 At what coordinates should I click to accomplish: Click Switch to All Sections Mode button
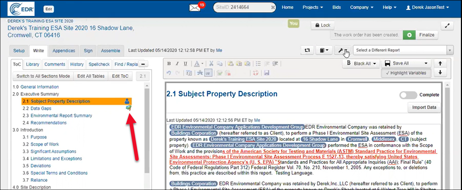[43, 76]
